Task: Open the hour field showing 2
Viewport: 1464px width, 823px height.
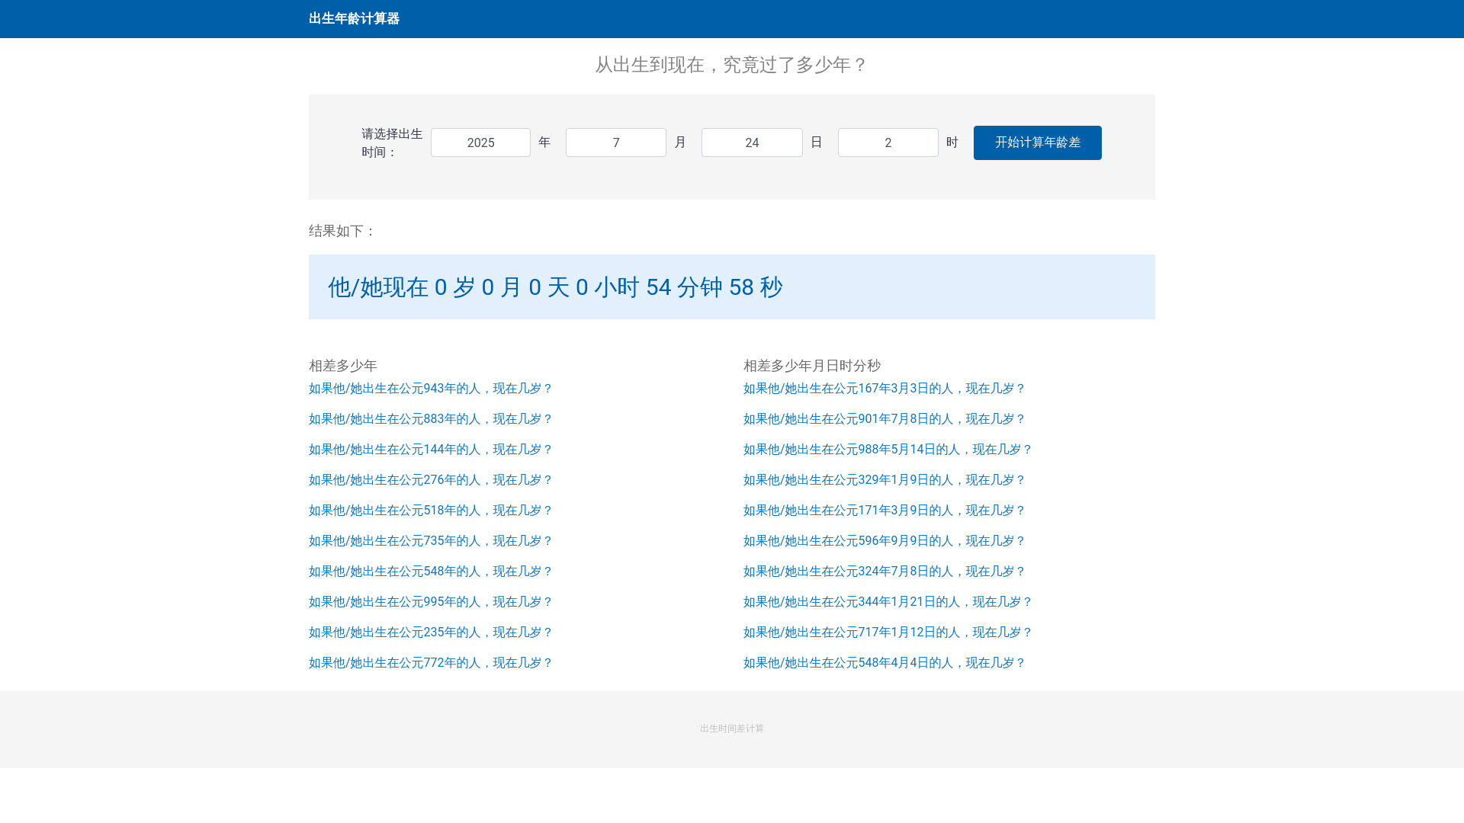Action: pos(888,143)
